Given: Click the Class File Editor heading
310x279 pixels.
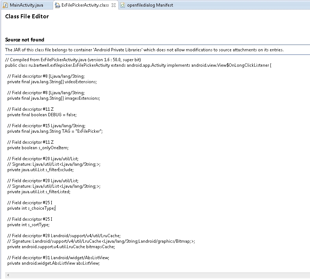Looking at the screenshot, I should [x=27, y=16].
